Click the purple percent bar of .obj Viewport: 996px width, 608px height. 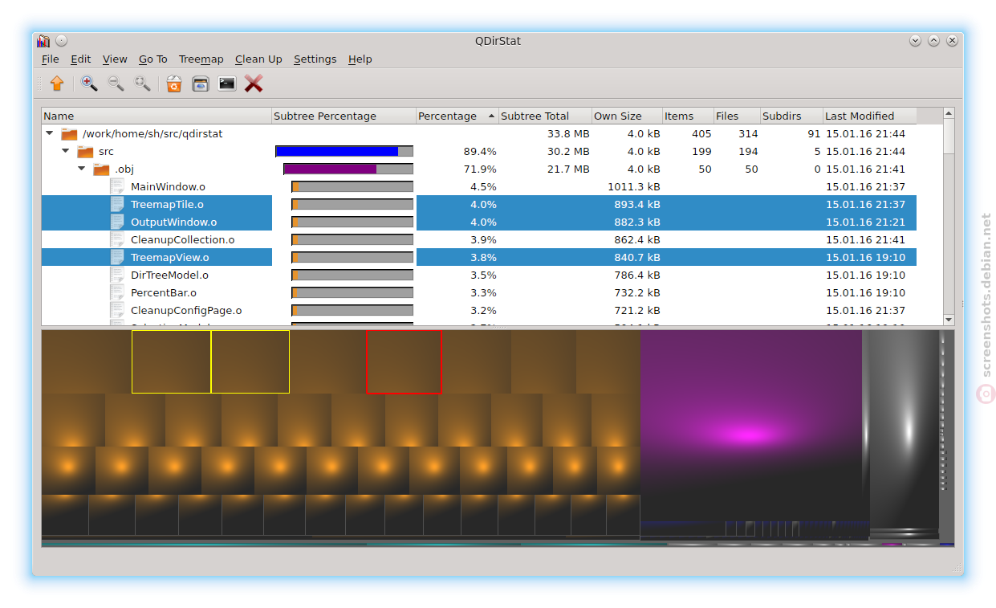pyautogui.click(x=348, y=169)
